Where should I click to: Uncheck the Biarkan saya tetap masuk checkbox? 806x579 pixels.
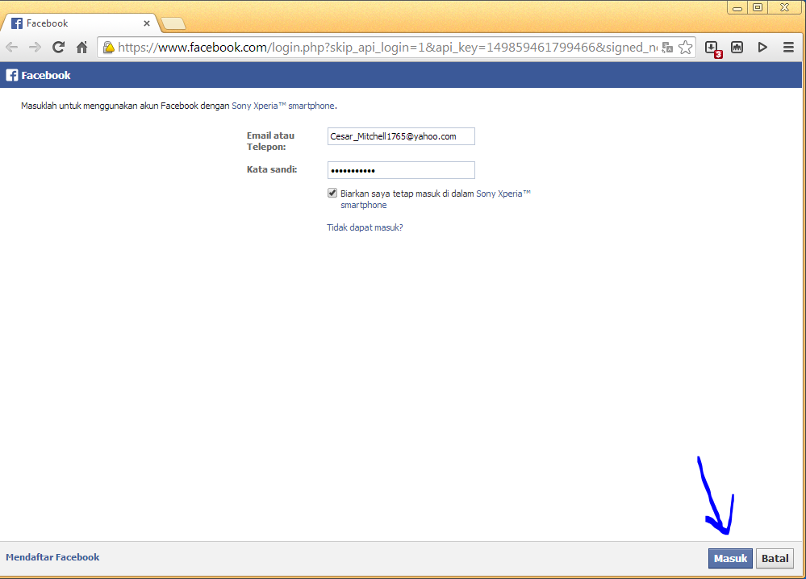pyautogui.click(x=332, y=194)
